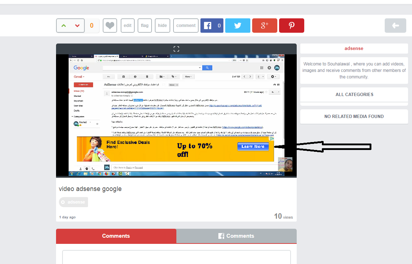Image resolution: width=412 pixels, height=264 pixels.
Task: Click the Chrome icon in the video's taskbar
Action: click(99, 174)
